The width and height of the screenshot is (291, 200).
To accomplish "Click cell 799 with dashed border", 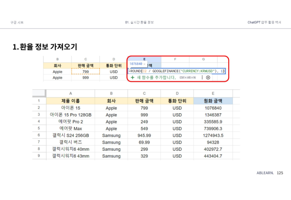I will click(x=86, y=71).
